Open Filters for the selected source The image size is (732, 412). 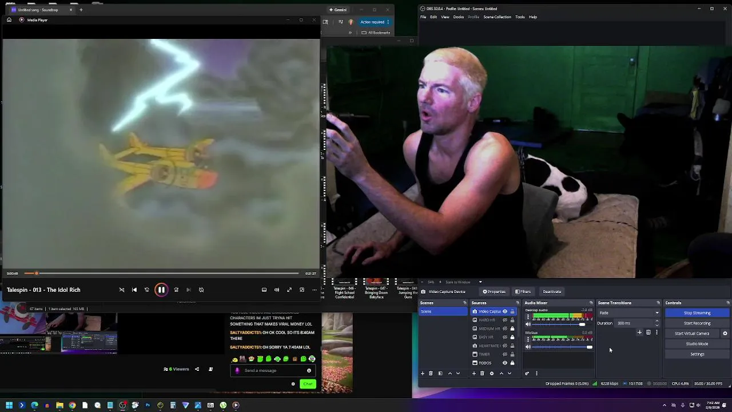tap(523, 292)
